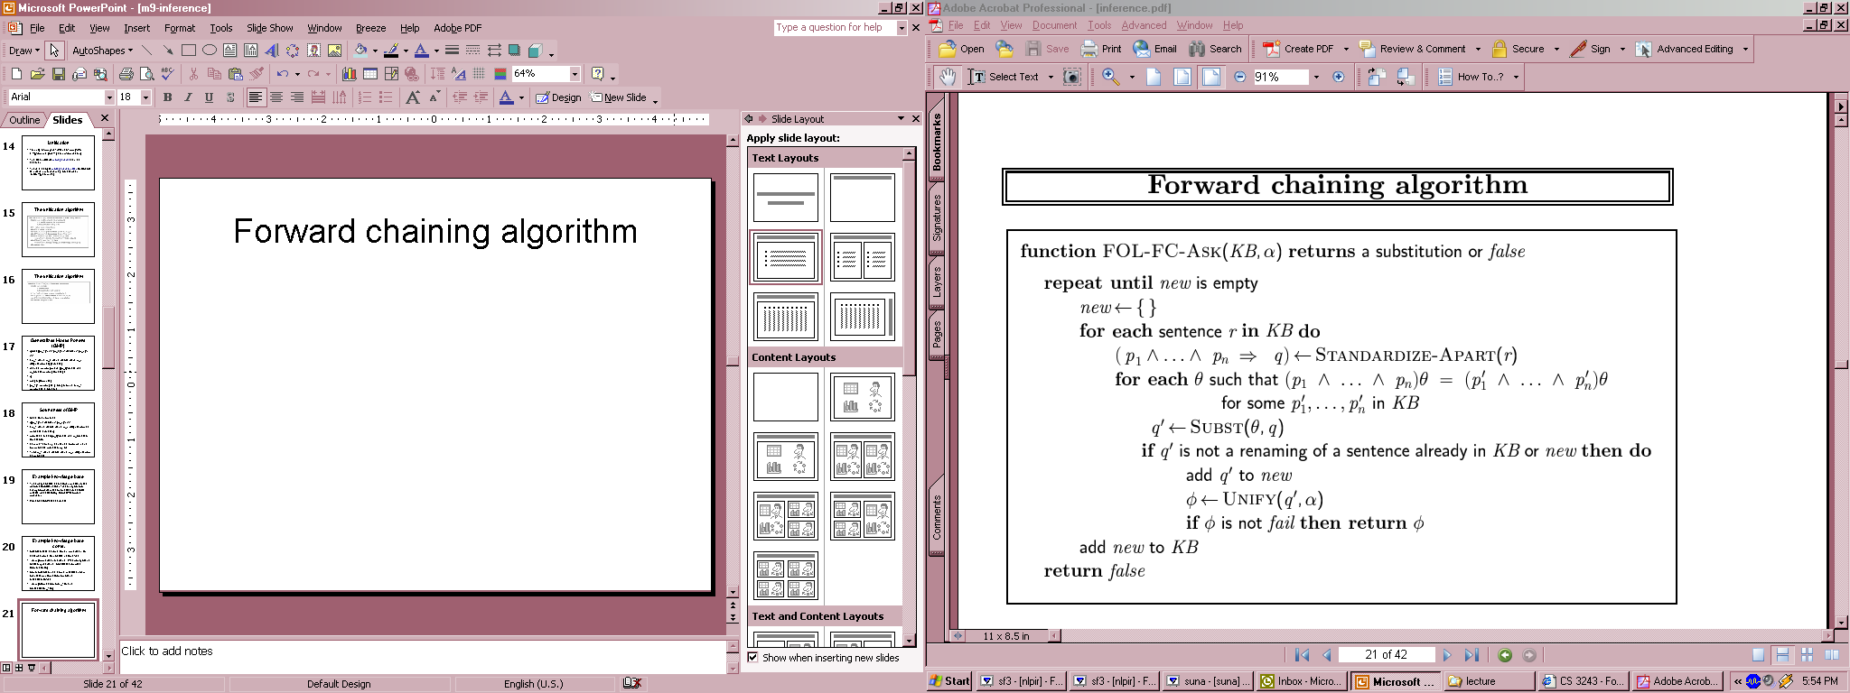Click the Review & Comment button
The height and width of the screenshot is (693, 1850).
pyautogui.click(x=1414, y=49)
